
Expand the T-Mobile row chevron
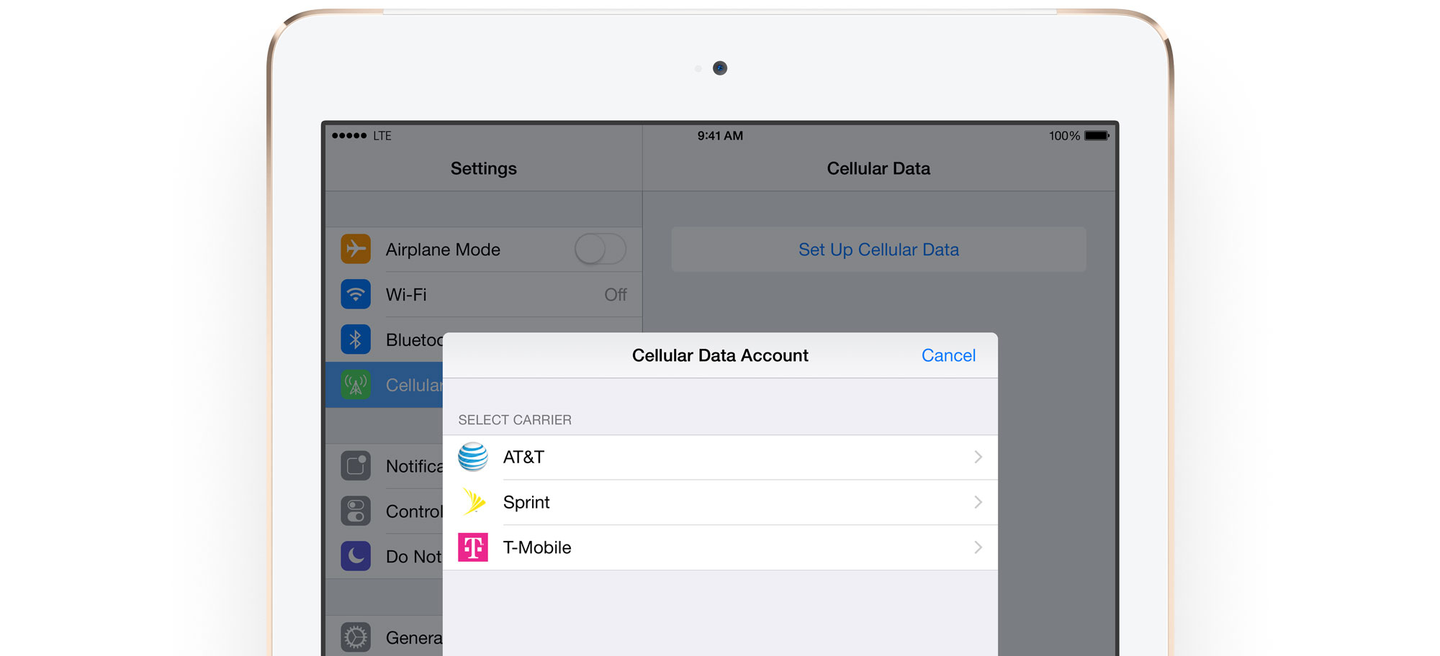click(978, 547)
